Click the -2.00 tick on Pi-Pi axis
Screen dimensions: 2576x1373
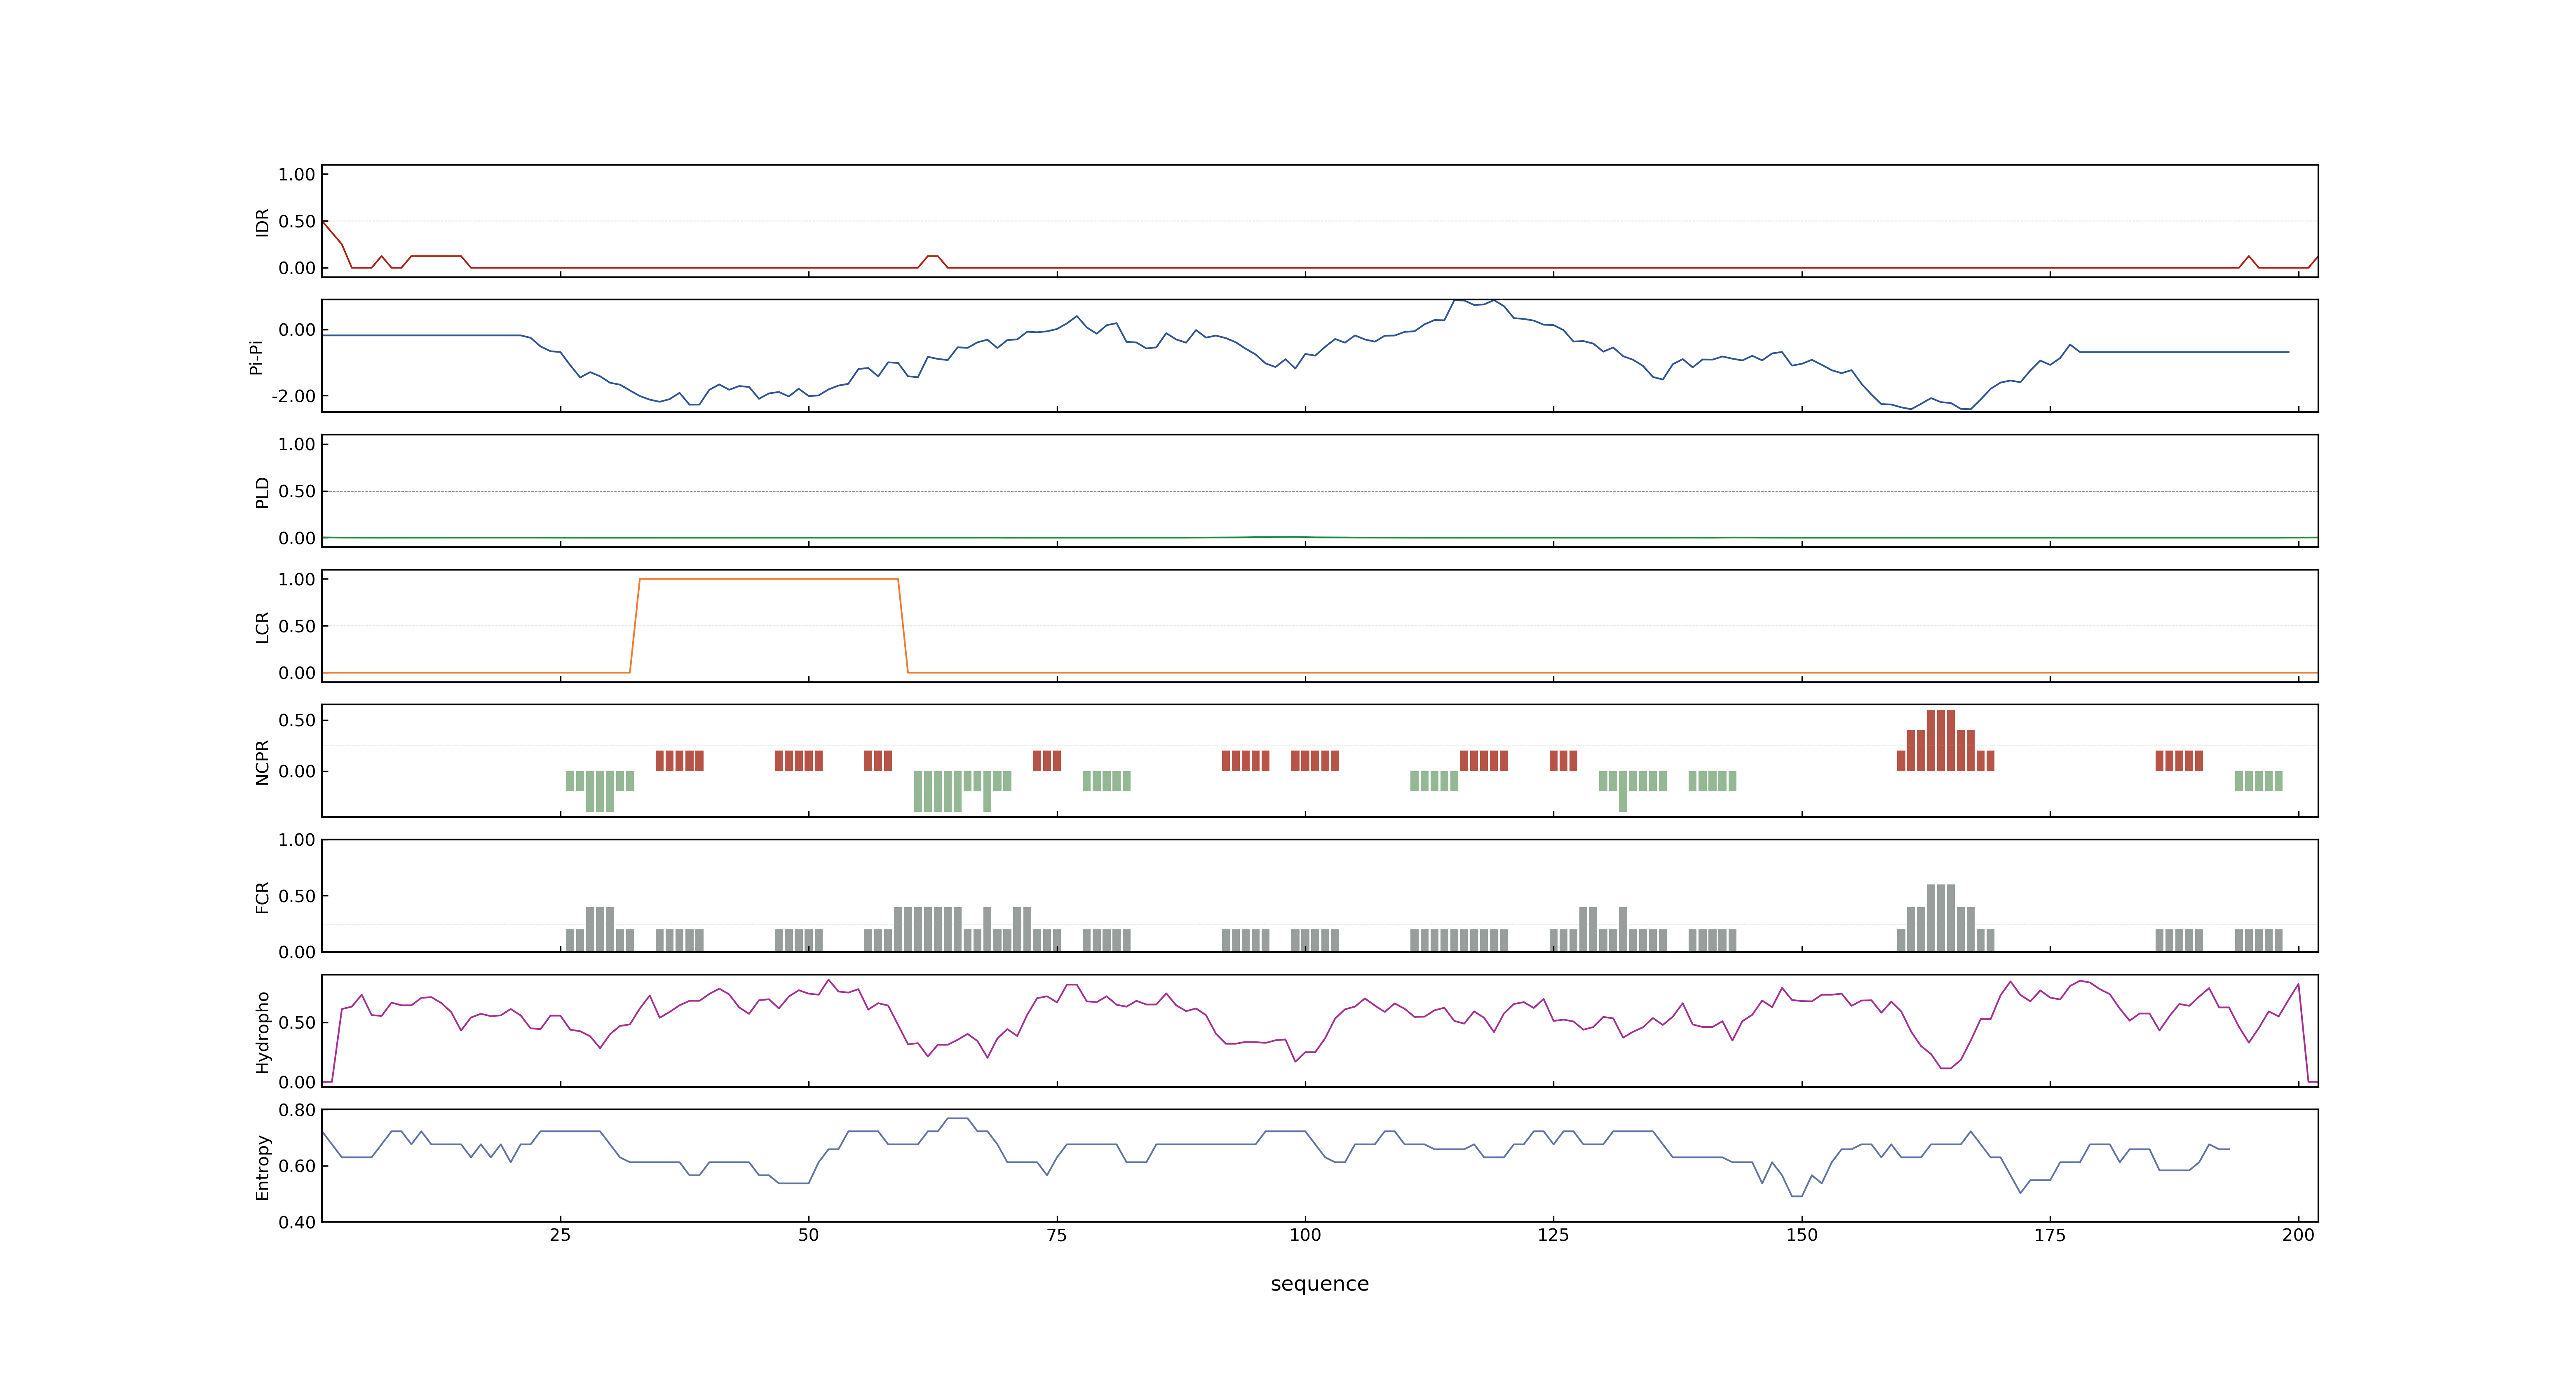pyautogui.click(x=293, y=397)
